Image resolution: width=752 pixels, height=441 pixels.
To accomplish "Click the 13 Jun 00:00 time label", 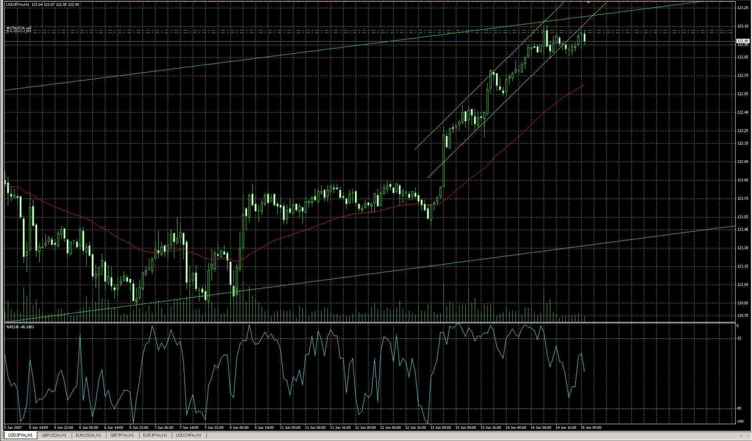I will pyautogui.click(x=441, y=428).
